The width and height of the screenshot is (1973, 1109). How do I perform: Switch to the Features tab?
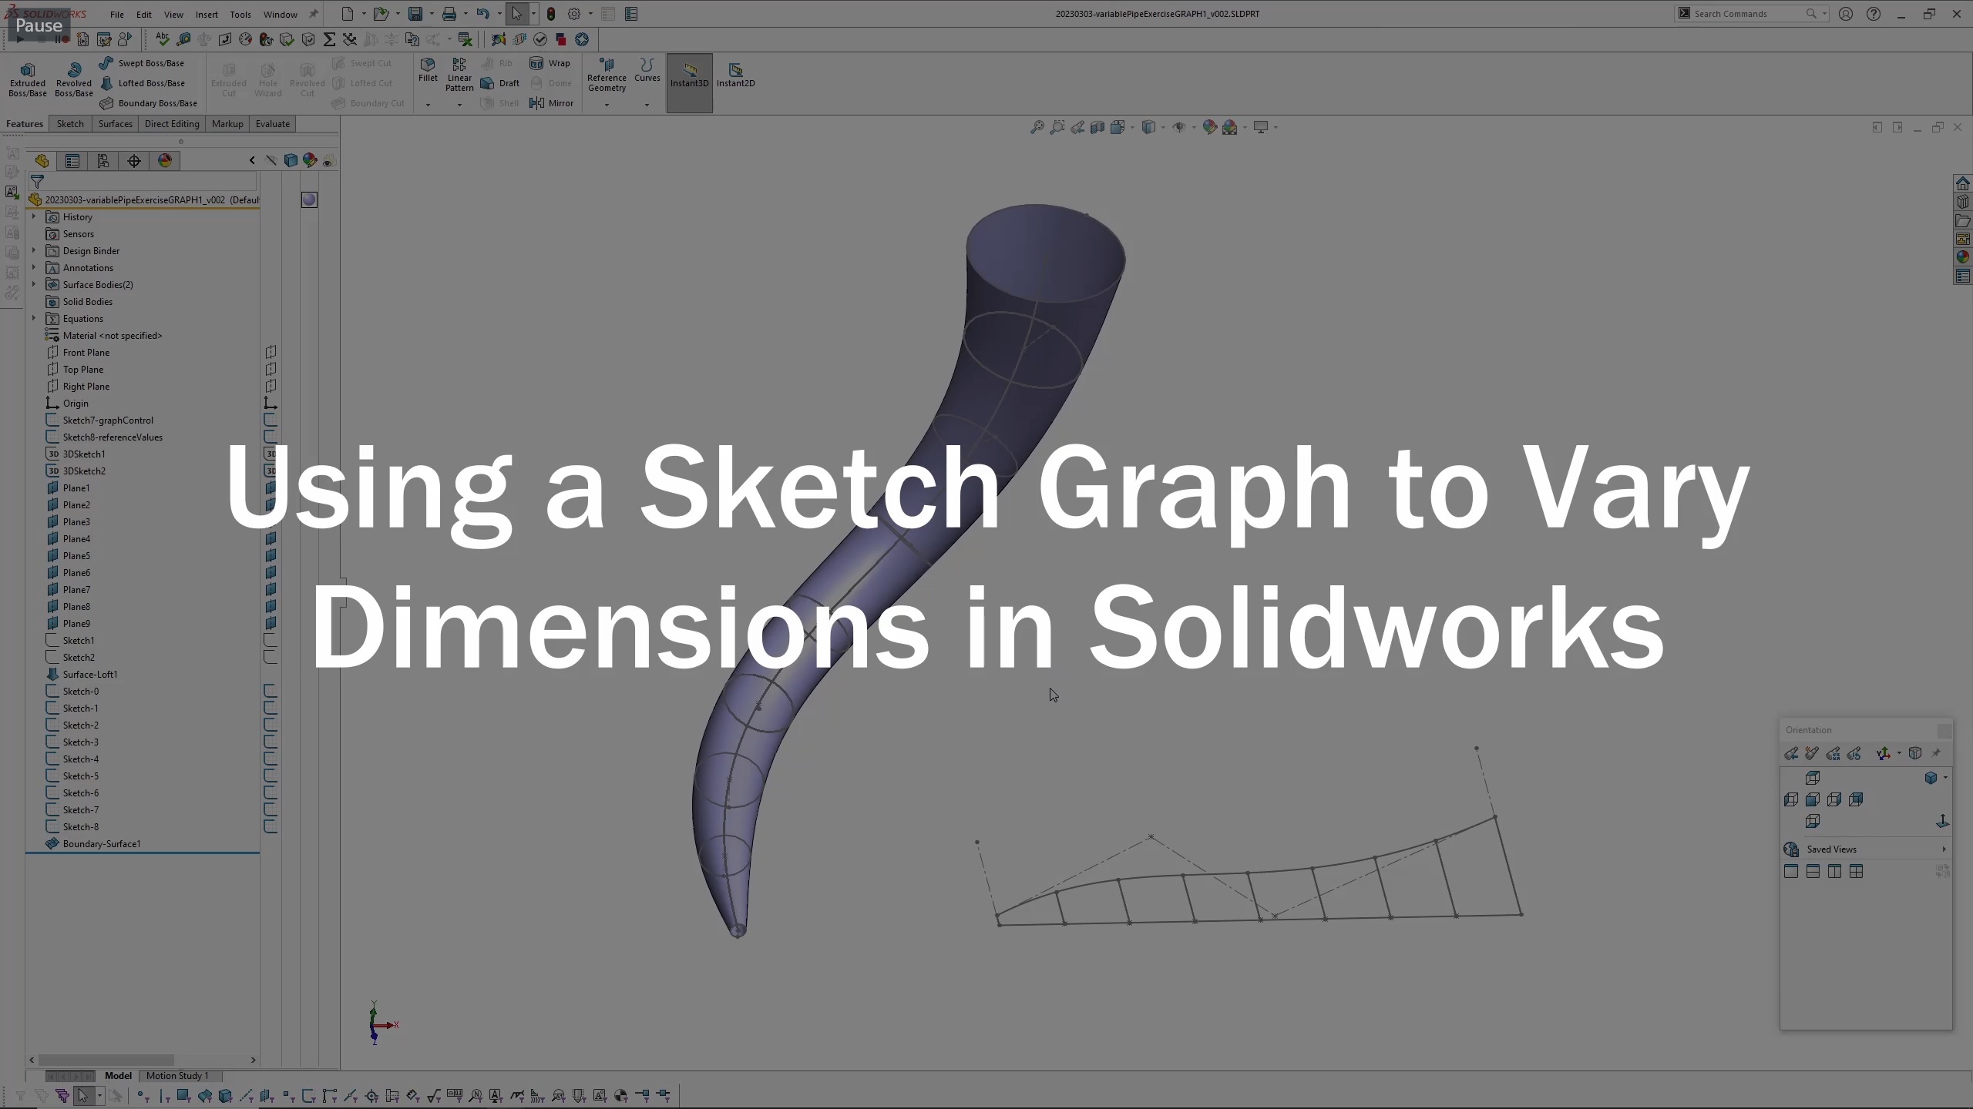click(x=23, y=123)
